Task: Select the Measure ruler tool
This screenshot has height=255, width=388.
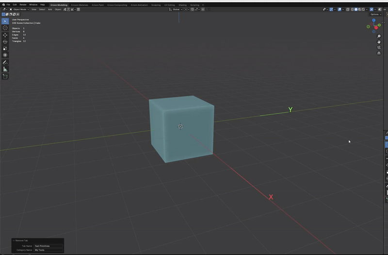Action: click(x=5, y=69)
